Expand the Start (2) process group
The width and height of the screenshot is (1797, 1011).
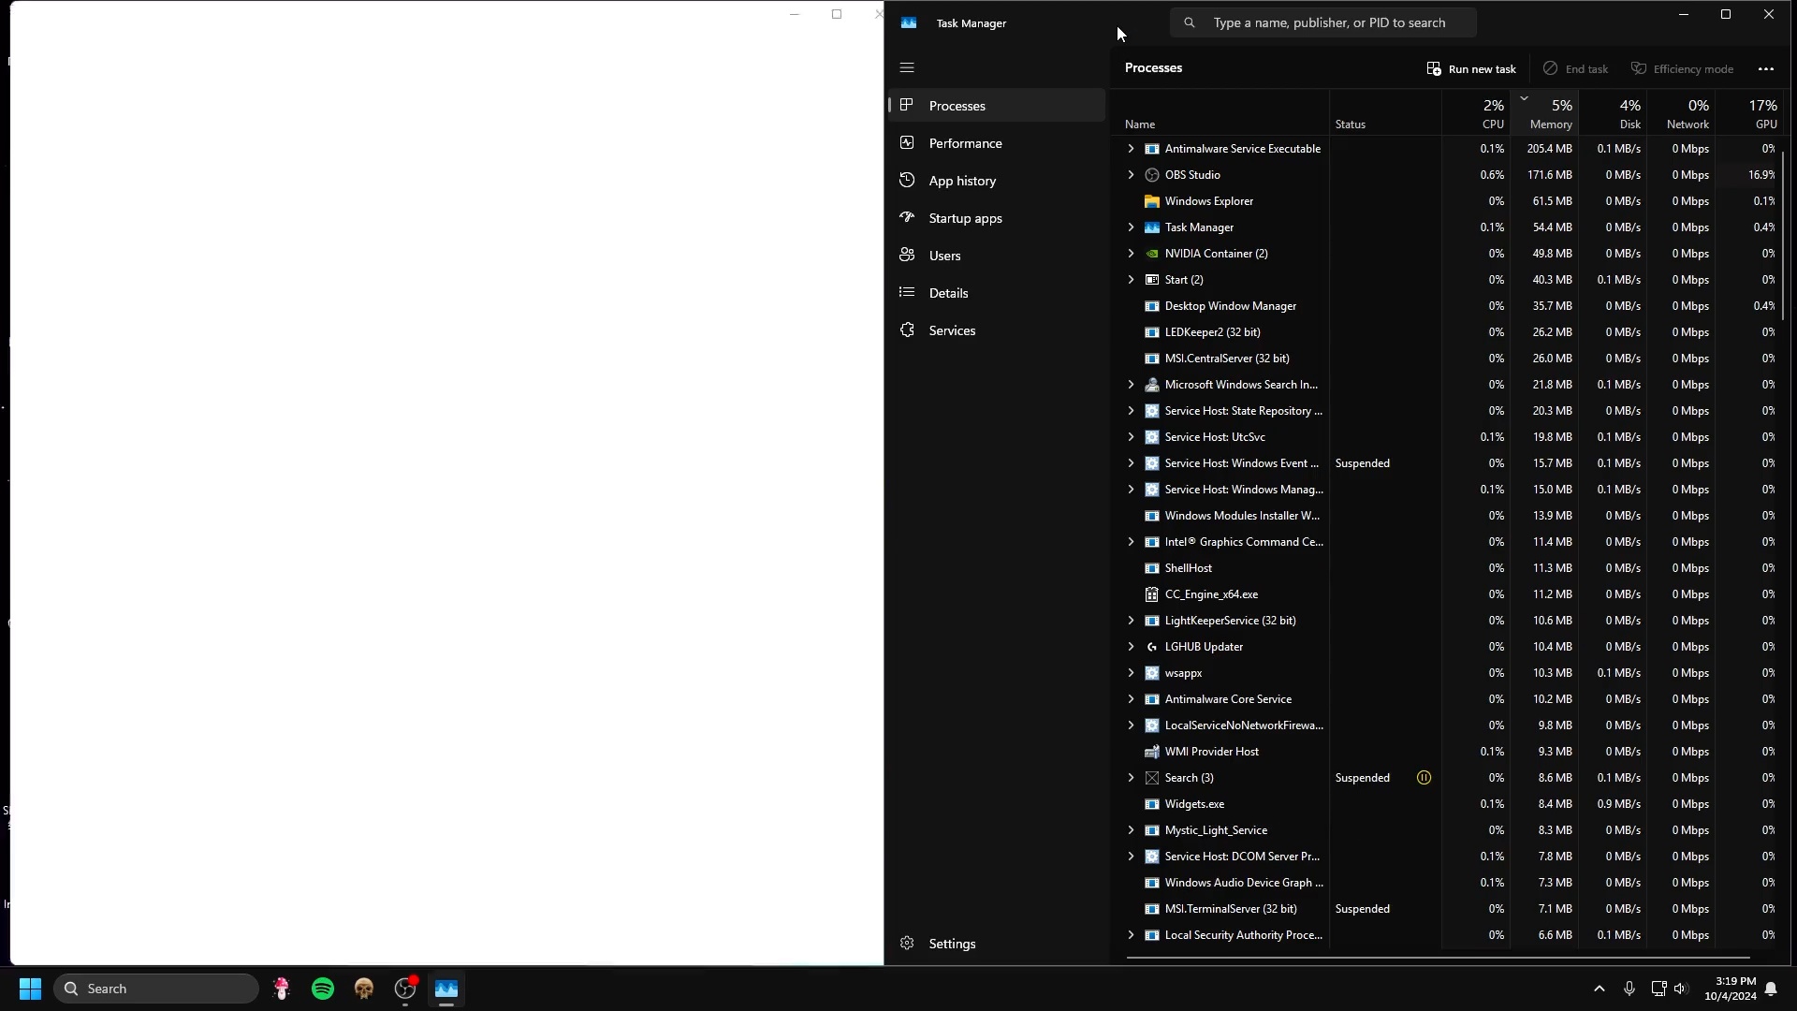pos(1131,280)
